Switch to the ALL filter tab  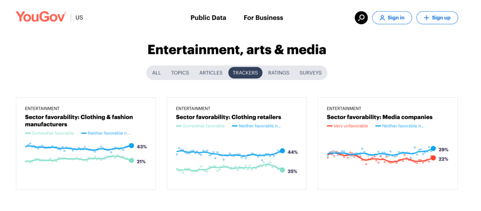pyautogui.click(x=156, y=73)
